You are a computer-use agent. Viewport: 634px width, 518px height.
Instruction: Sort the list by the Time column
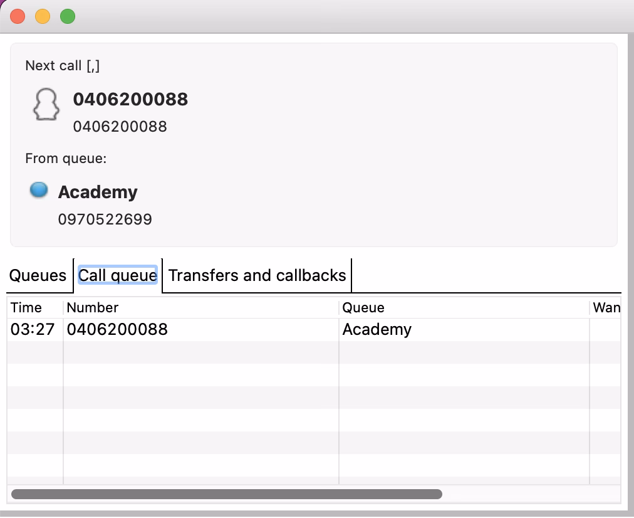[27, 307]
